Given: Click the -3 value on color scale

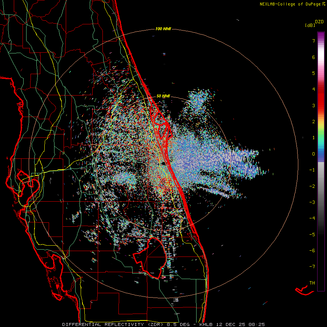Looking at the screenshot, I should pyautogui.click(x=312, y=202).
